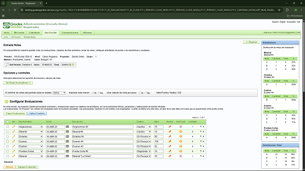Open the Calendario menu tab
The height and width of the screenshot is (171, 305).
click(x=34, y=33)
